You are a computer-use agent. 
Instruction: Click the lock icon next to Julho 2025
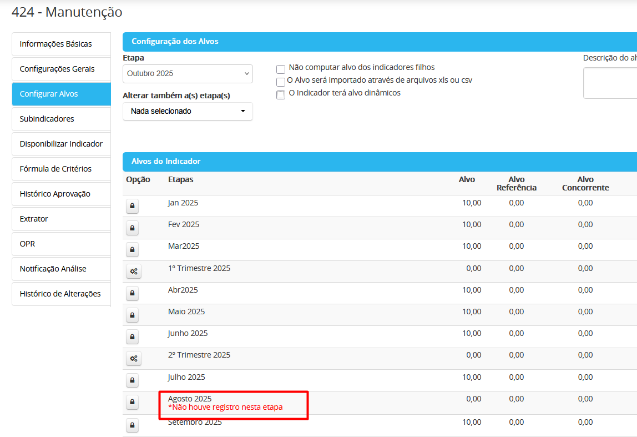(x=132, y=380)
